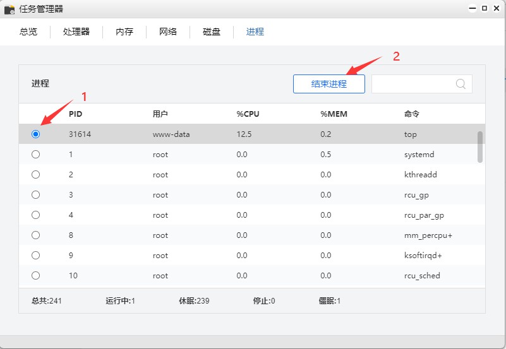The image size is (506, 349).
Task: Click the search magnifier icon
Action: (x=461, y=84)
